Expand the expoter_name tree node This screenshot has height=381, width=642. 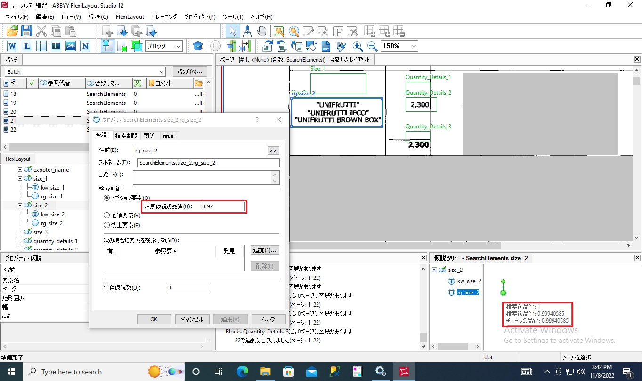pyautogui.click(x=20, y=170)
